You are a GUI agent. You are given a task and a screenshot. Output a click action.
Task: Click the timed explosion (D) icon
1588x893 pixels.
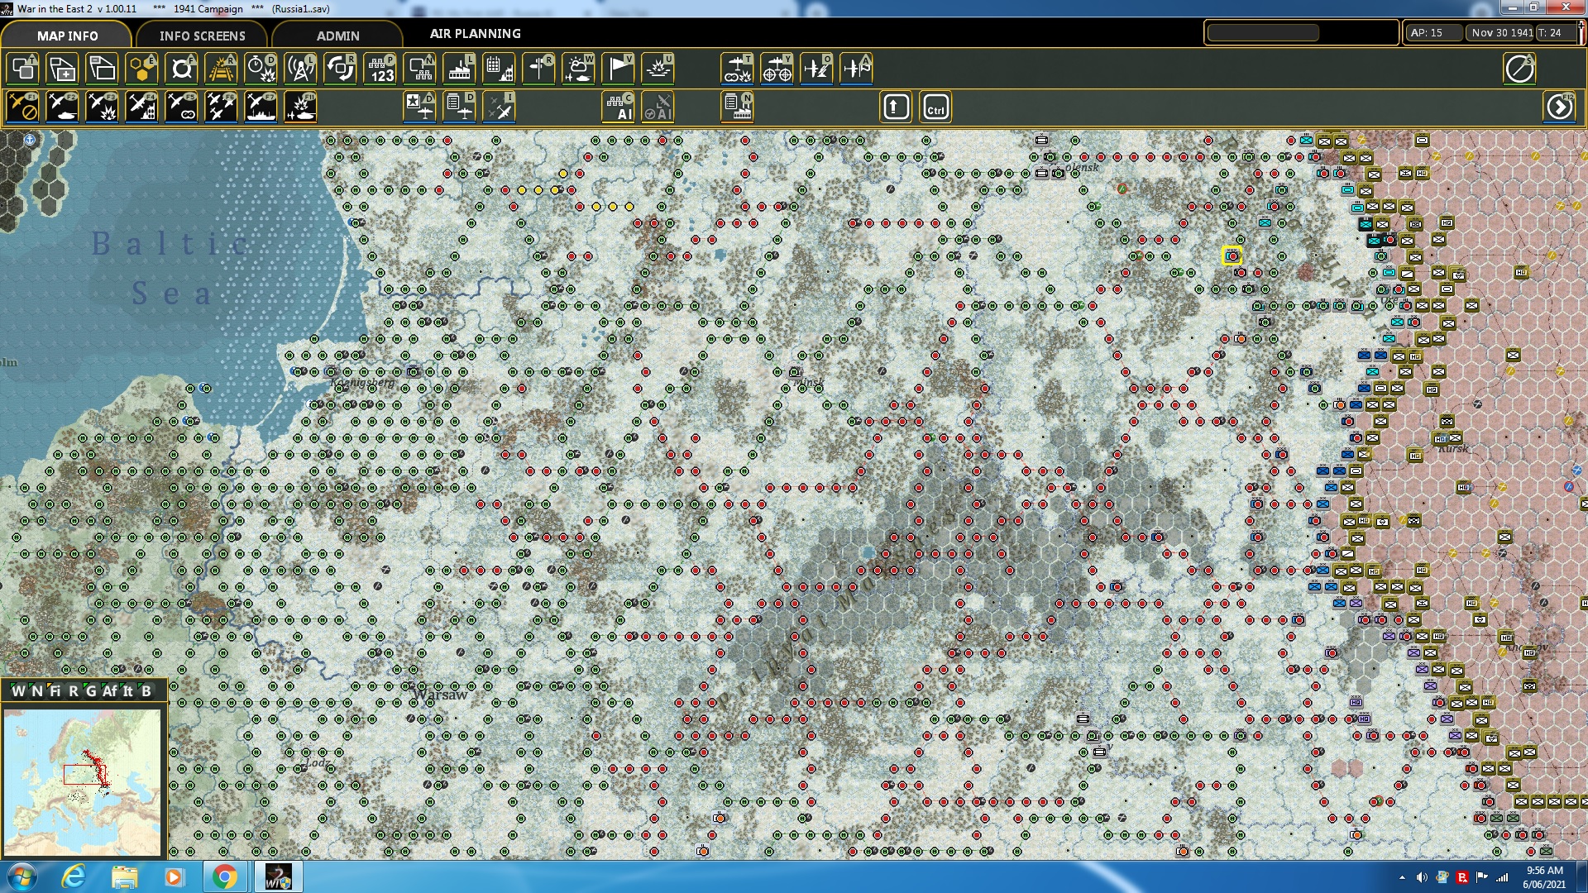261,69
